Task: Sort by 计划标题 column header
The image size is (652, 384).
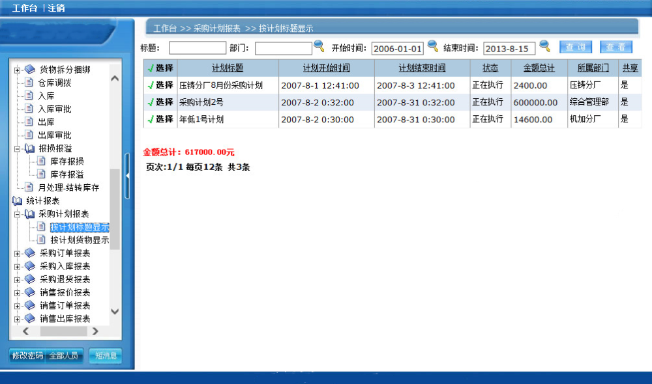Action: point(228,68)
